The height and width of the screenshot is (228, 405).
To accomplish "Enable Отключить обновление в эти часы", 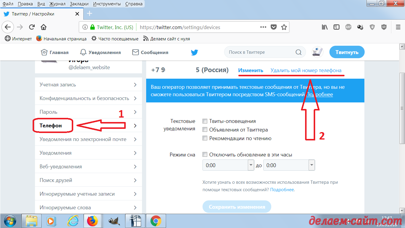I will 205,155.
